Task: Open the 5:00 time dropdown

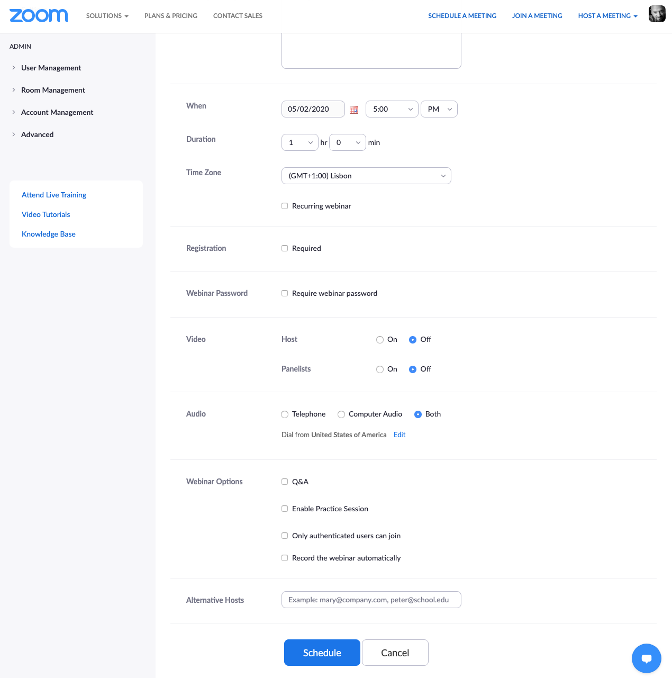Action: [x=392, y=109]
